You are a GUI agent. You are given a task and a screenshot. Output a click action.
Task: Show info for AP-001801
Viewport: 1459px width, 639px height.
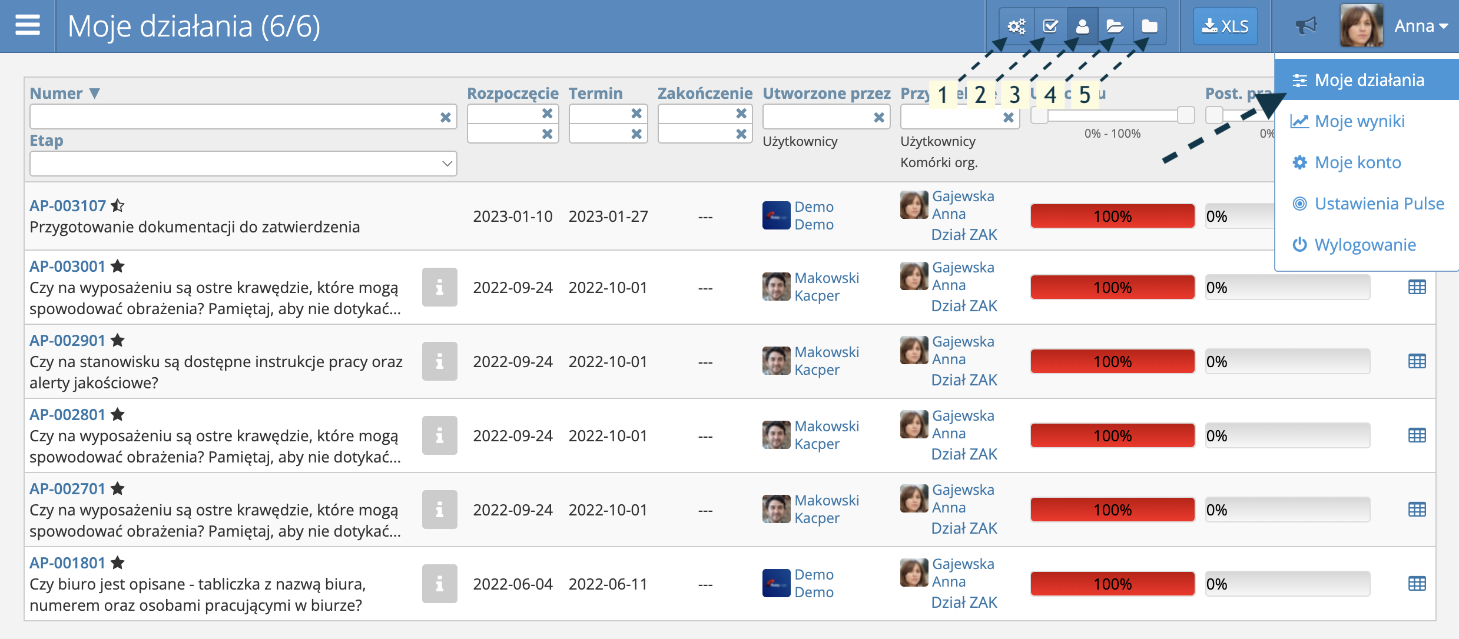click(x=439, y=584)
